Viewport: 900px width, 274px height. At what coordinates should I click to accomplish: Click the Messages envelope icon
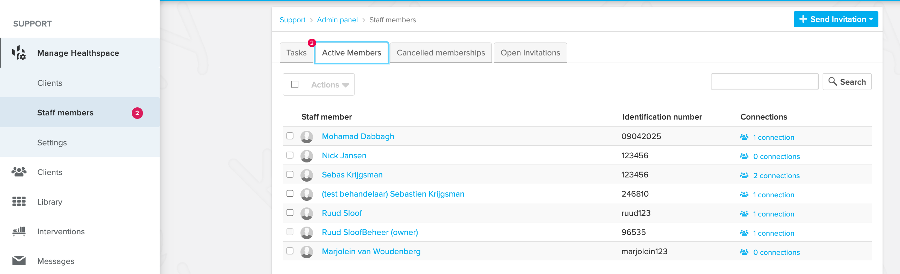(x=19, y=261)
